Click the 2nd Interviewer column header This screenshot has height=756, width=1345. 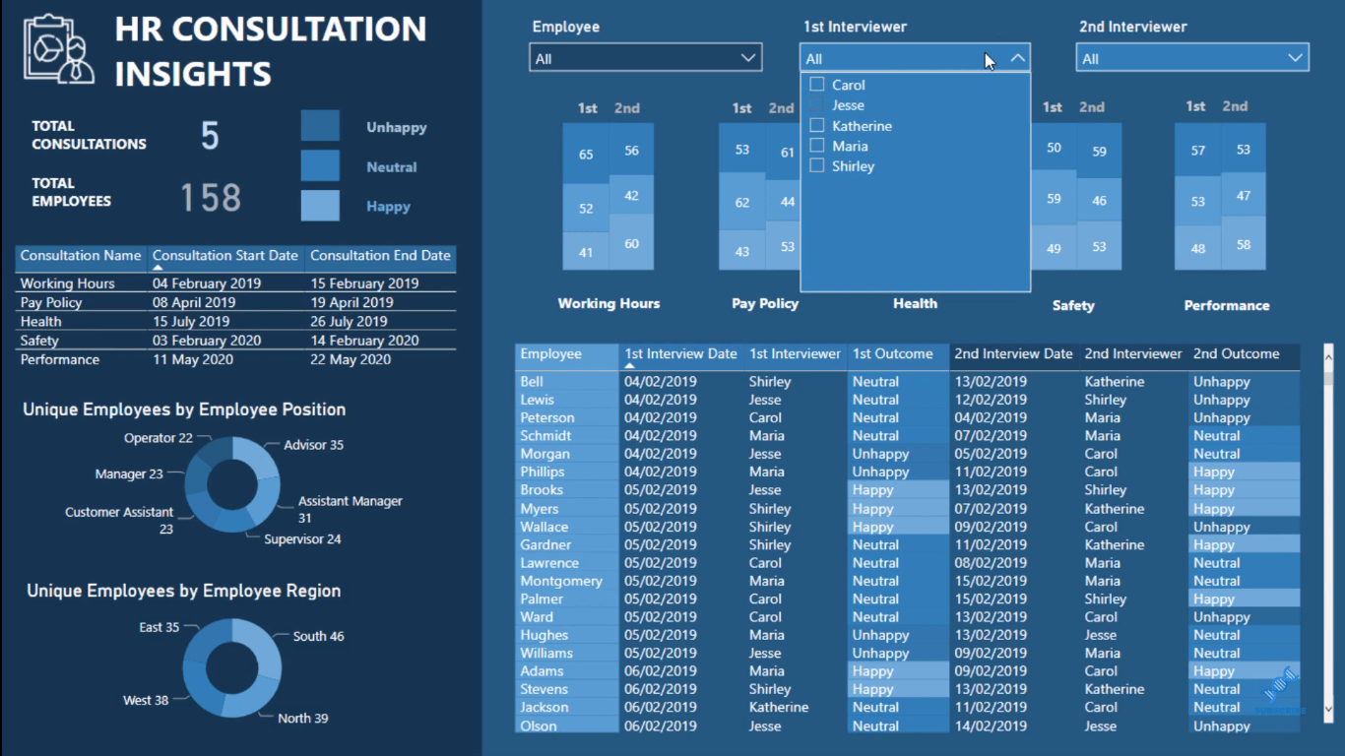point(1133,354)
